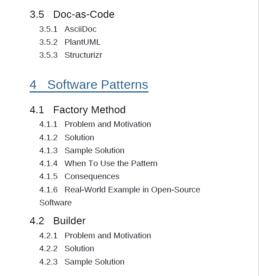Open Real-World Example in Open-Source entry
Image resolution: width=259 pixels, height=276 pixels.
132,190
